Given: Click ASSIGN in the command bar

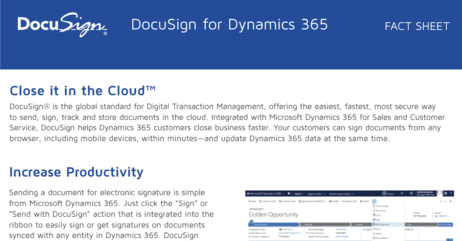Looking at the screenshot, I should 334,201.
